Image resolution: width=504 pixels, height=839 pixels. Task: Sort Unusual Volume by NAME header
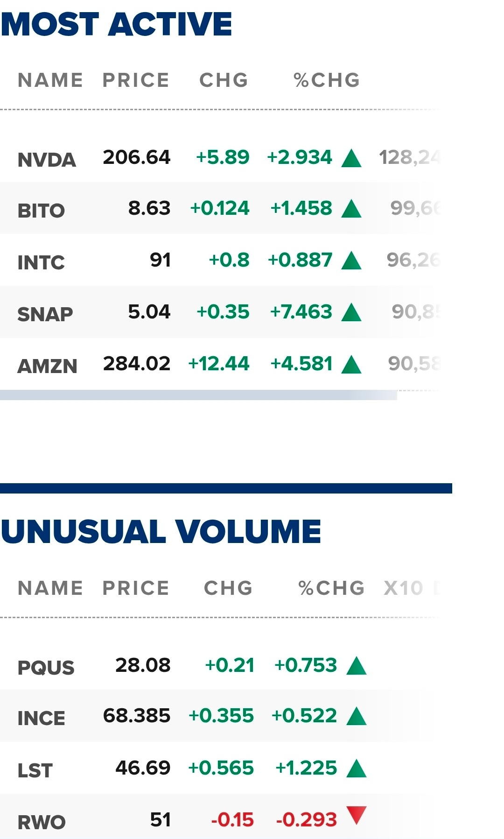pos(50,588)
